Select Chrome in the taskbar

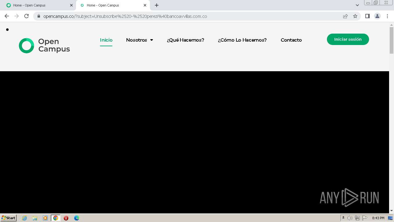click(x=55, y=218)
